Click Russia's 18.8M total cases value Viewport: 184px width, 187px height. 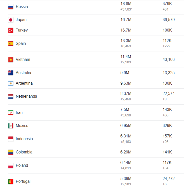pyautogui.click(x=126, y=4)
